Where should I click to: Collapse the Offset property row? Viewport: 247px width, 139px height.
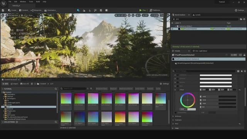175,90
